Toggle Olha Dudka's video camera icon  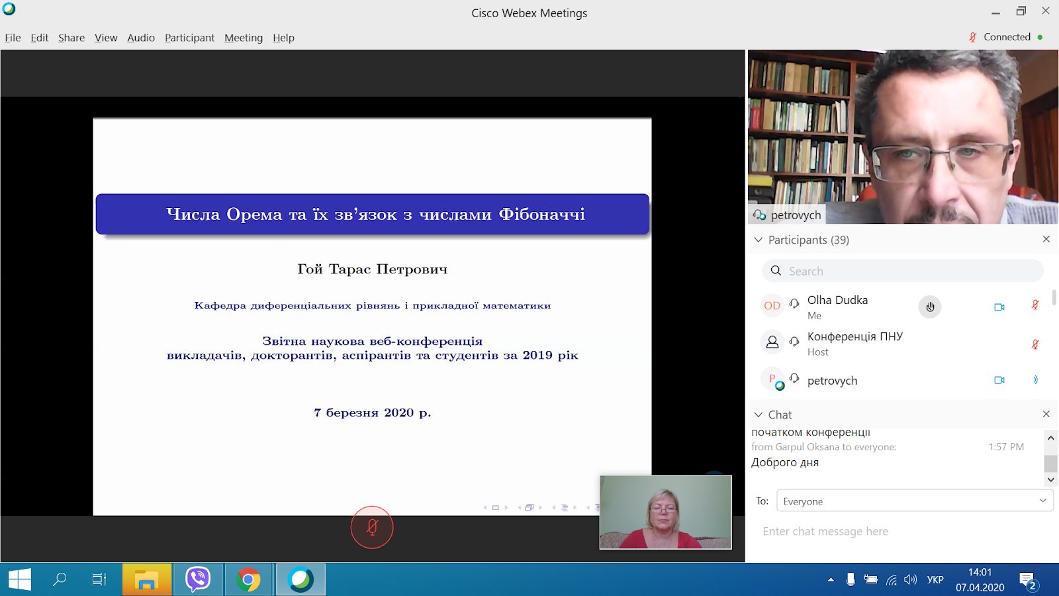pyautogui.click(x=999, y=307)
